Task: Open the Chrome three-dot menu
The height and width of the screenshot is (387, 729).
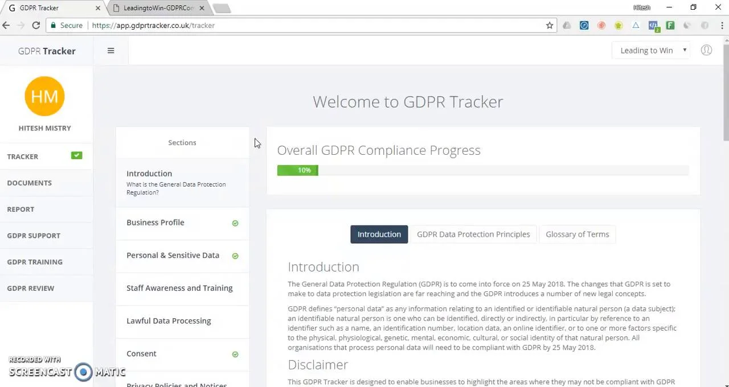Action: pyautogui.click(x=722, y=25)
